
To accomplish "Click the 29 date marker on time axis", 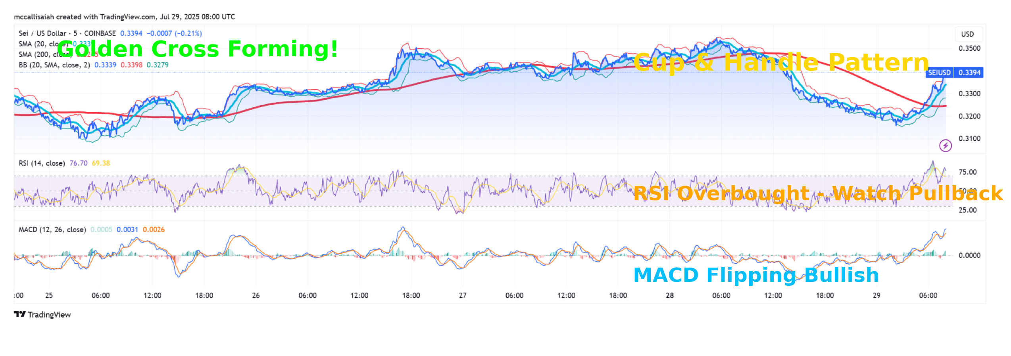I will [x=876, y=295].
